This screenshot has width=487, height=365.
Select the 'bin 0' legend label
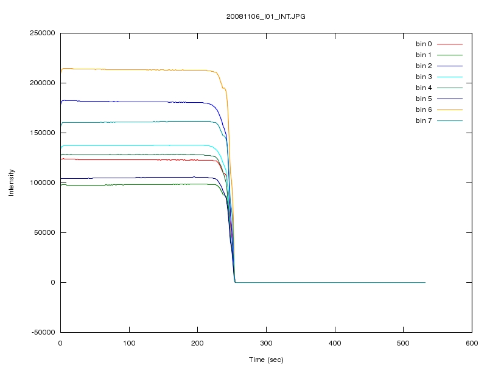424,44
